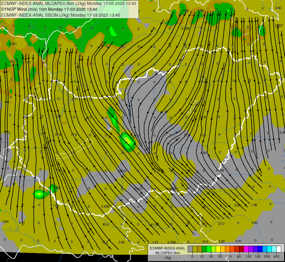Click the map value 15.5
This screenshot has width=285, height=262.
click(x=205, y=242)
